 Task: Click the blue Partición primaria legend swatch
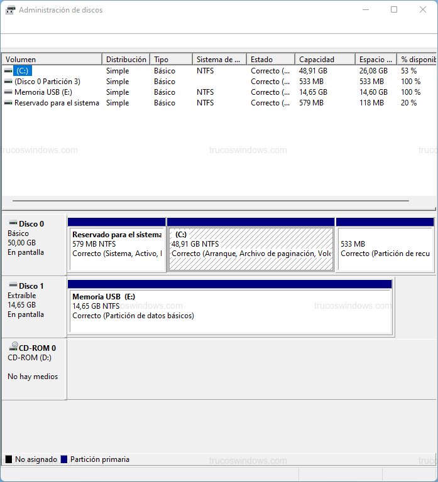(x=63, y=459)
